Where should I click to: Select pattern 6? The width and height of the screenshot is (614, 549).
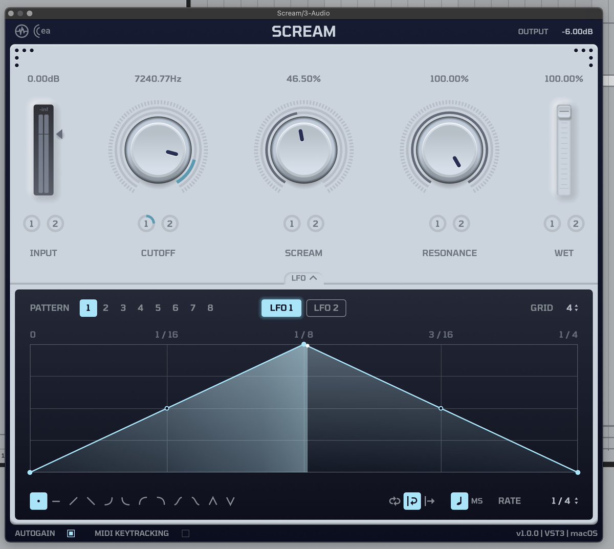175,308
